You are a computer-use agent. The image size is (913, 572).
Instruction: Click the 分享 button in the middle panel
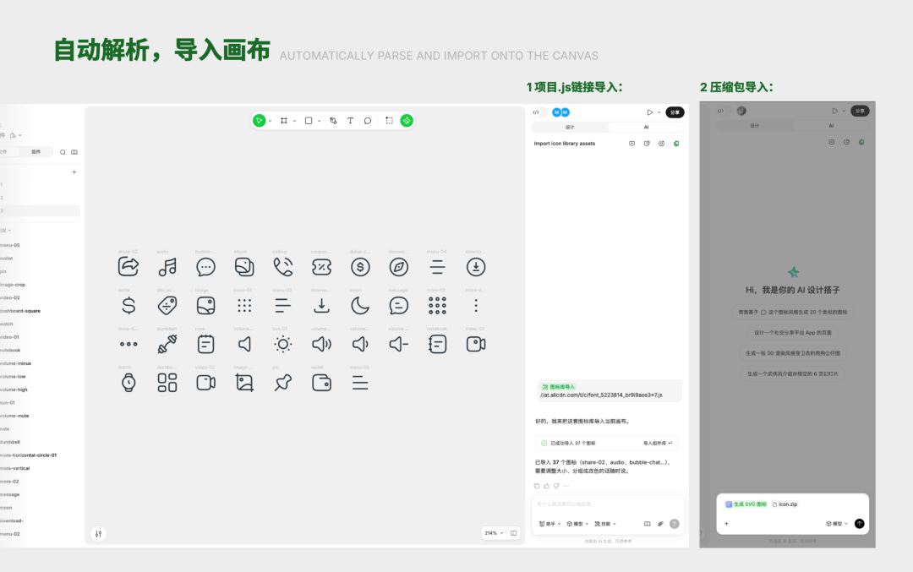click(x=675, y=112)
